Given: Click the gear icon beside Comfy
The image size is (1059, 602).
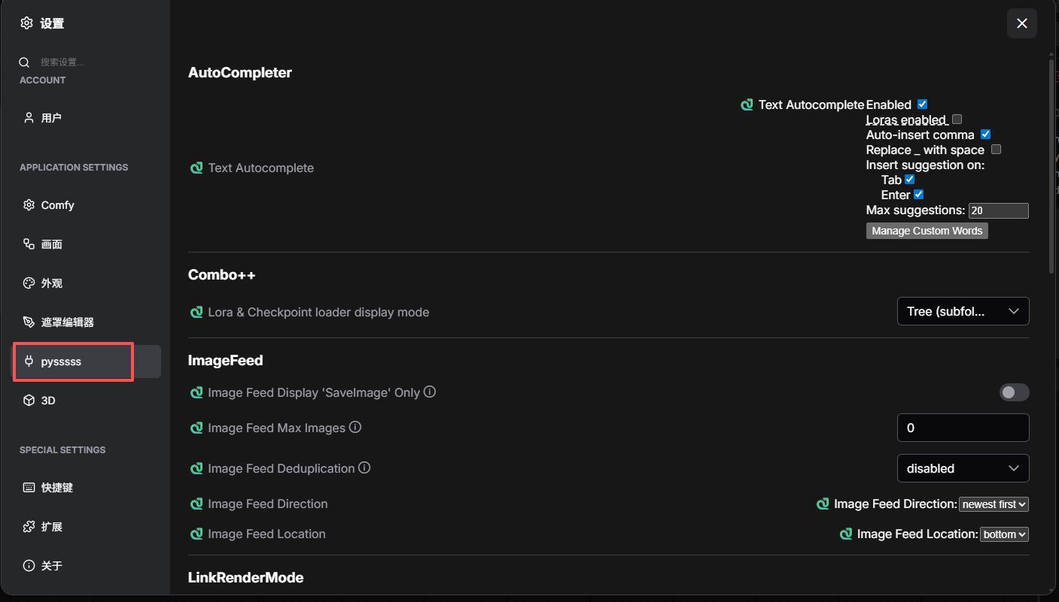Looking at the screenshot, I should coord(29,205).
